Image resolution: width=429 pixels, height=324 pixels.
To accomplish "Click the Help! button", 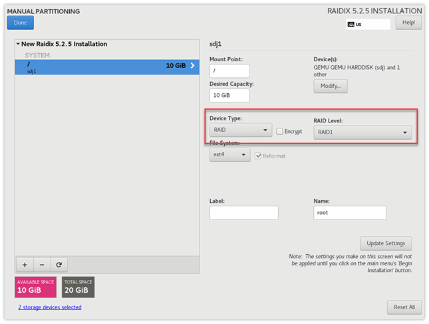I will (x=408, y=23).
